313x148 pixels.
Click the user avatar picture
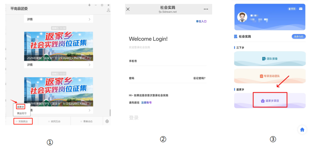pos(242,17)
